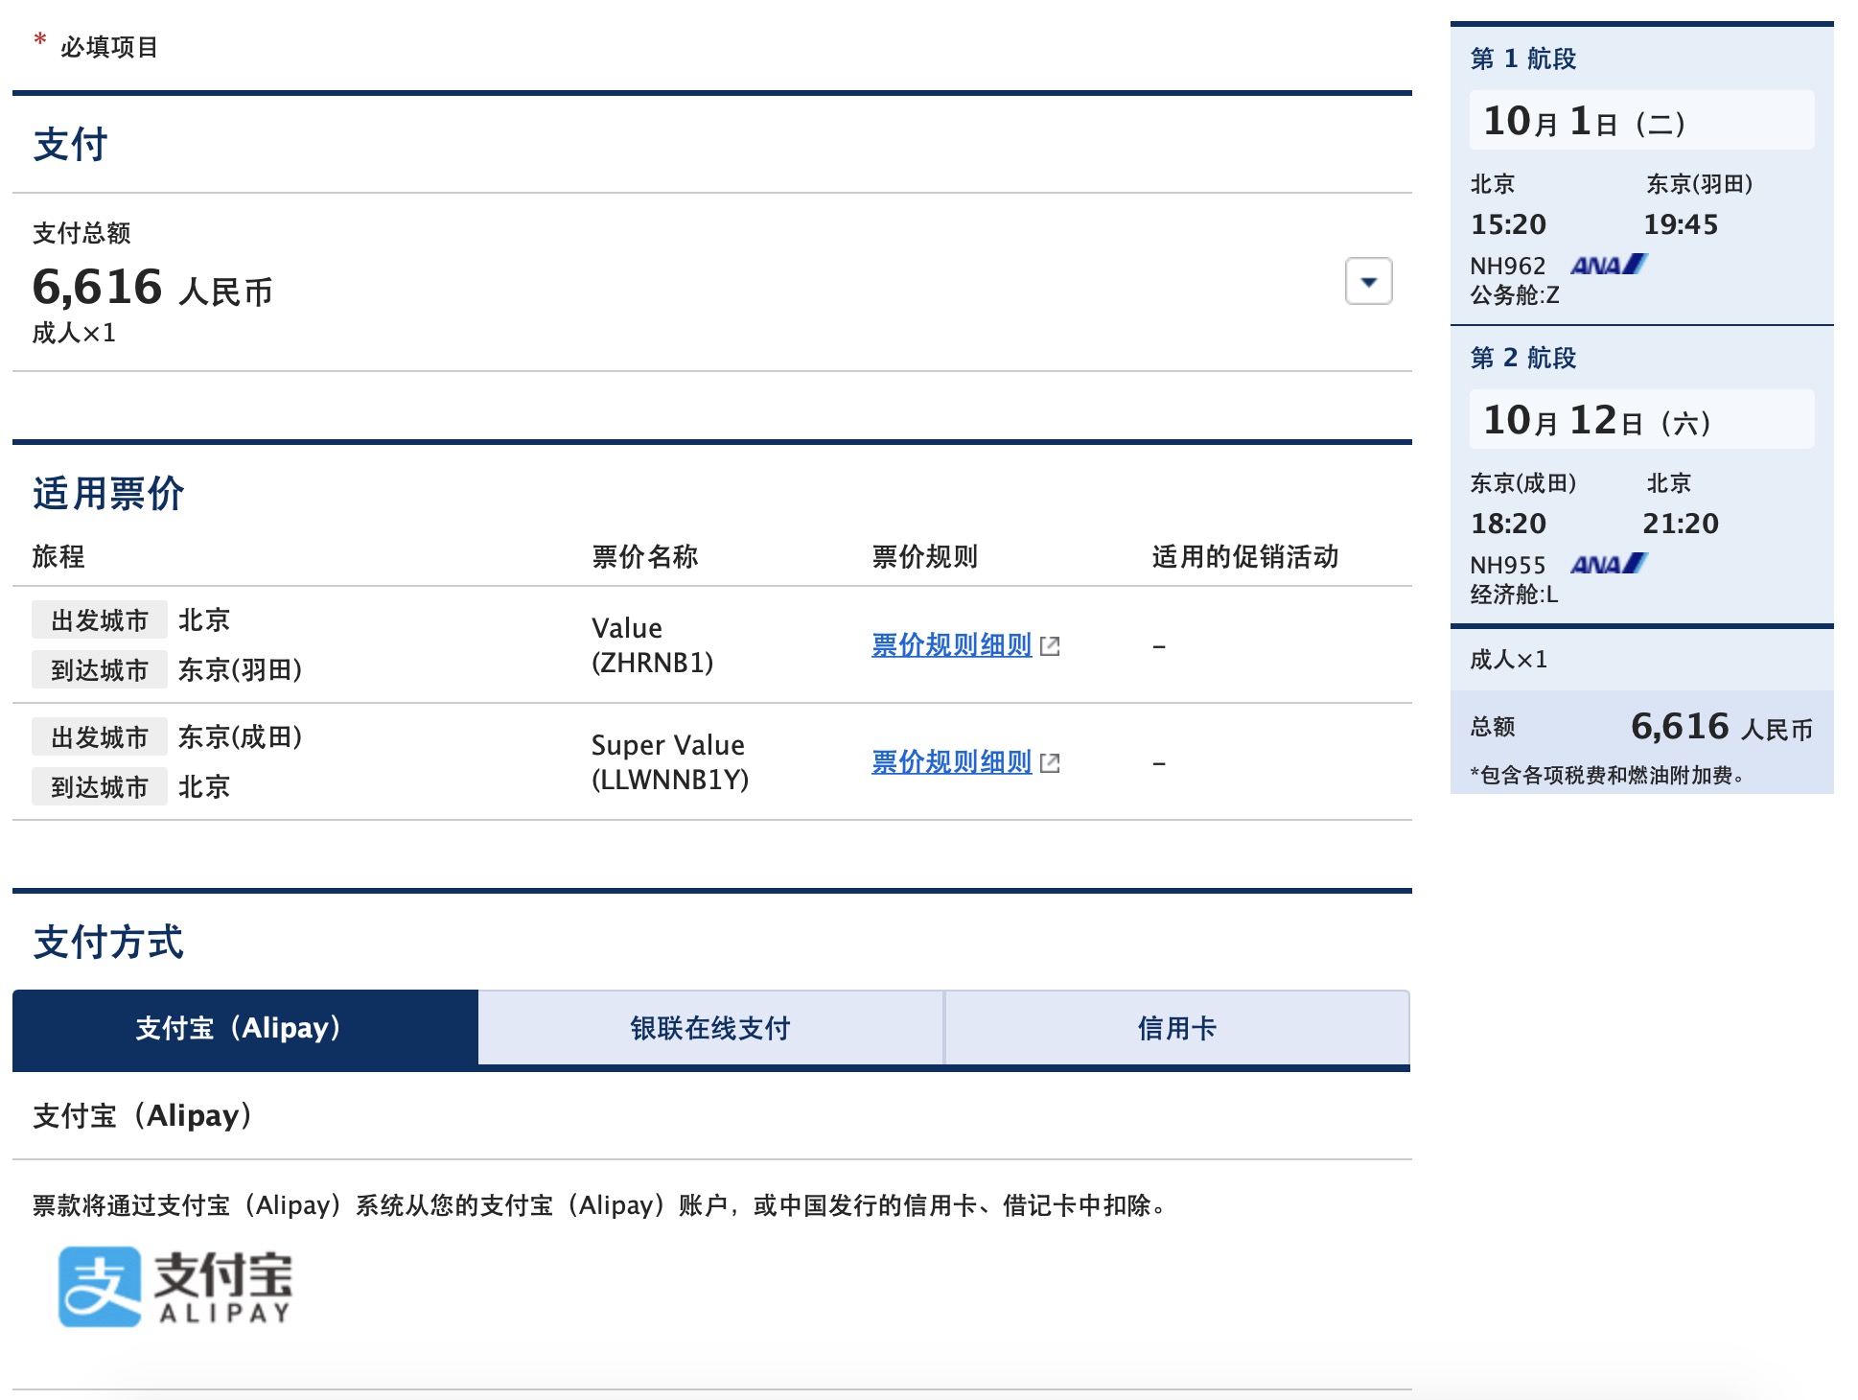Open fare rules link for Super Value (LLWNNB1Y)
1858x1400 pixels.
pyautogui.click(x=951, y=762)
